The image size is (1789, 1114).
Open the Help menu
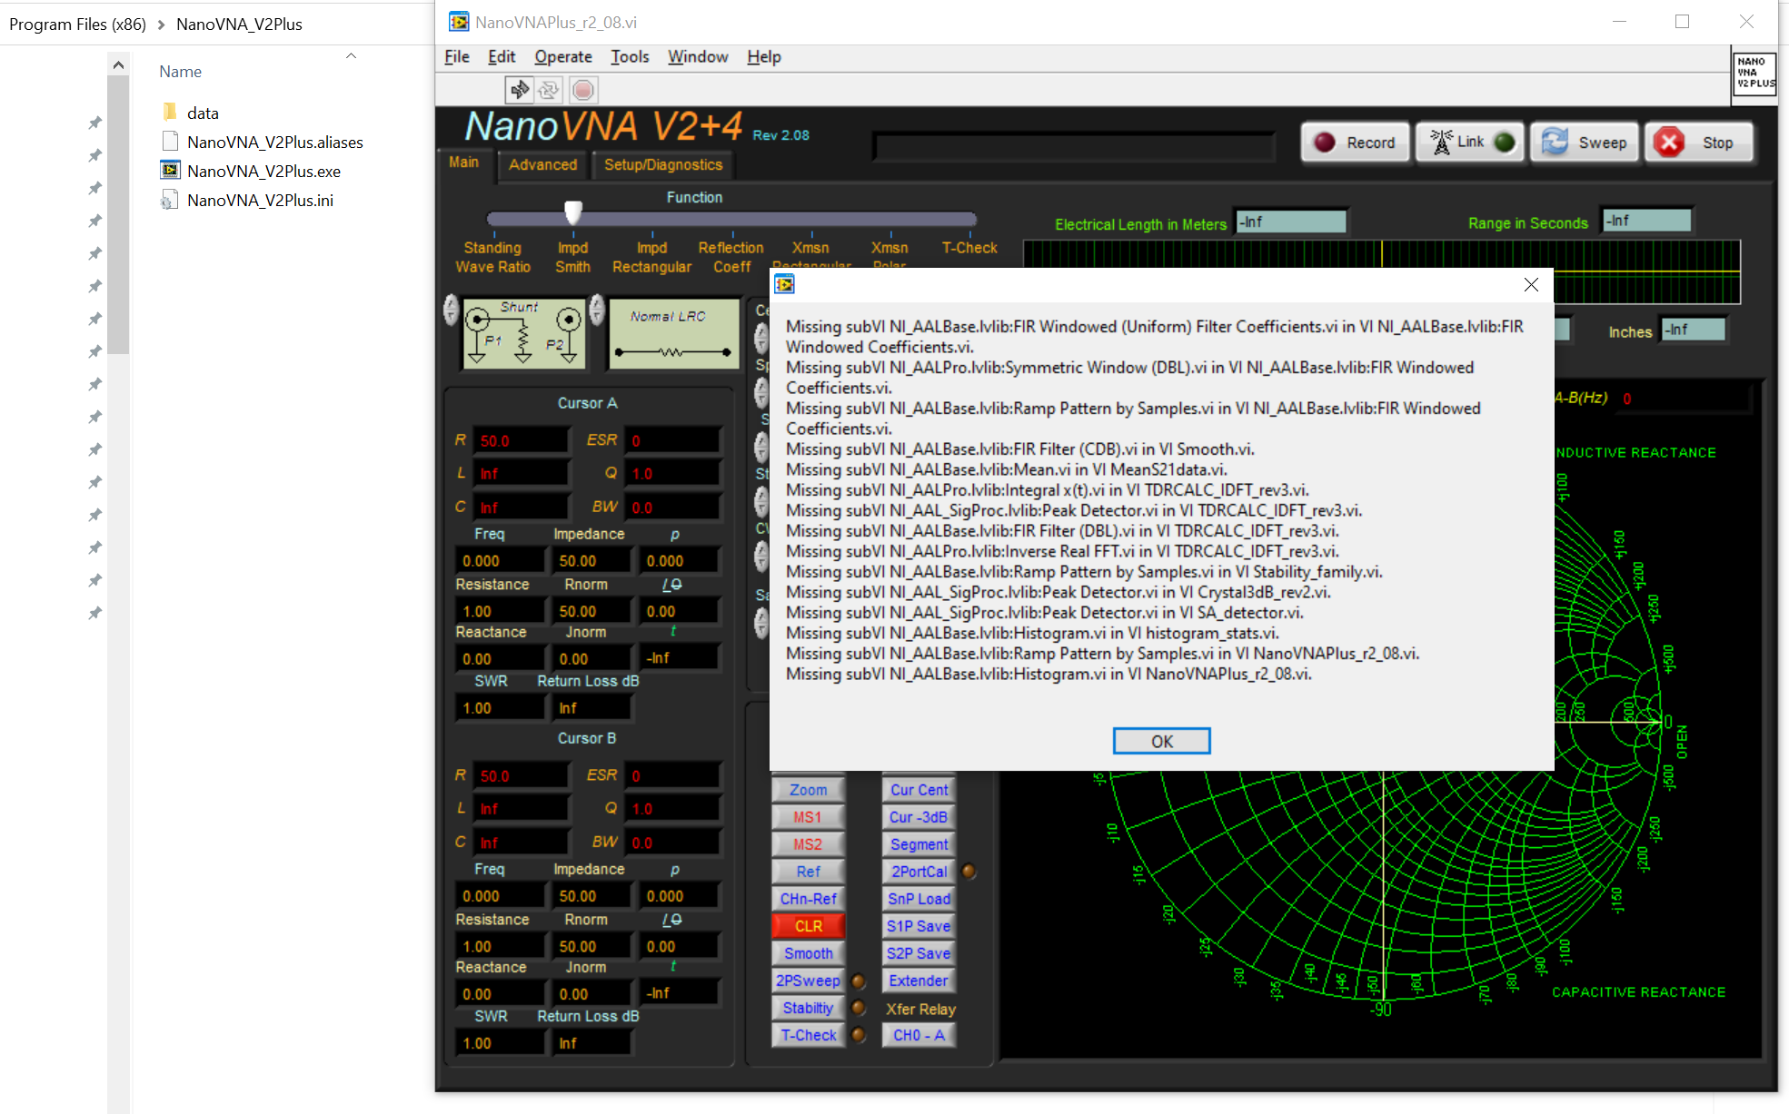tap(764, 56)
